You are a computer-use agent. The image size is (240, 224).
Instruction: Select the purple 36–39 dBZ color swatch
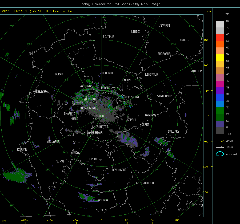tap(220, 91)
